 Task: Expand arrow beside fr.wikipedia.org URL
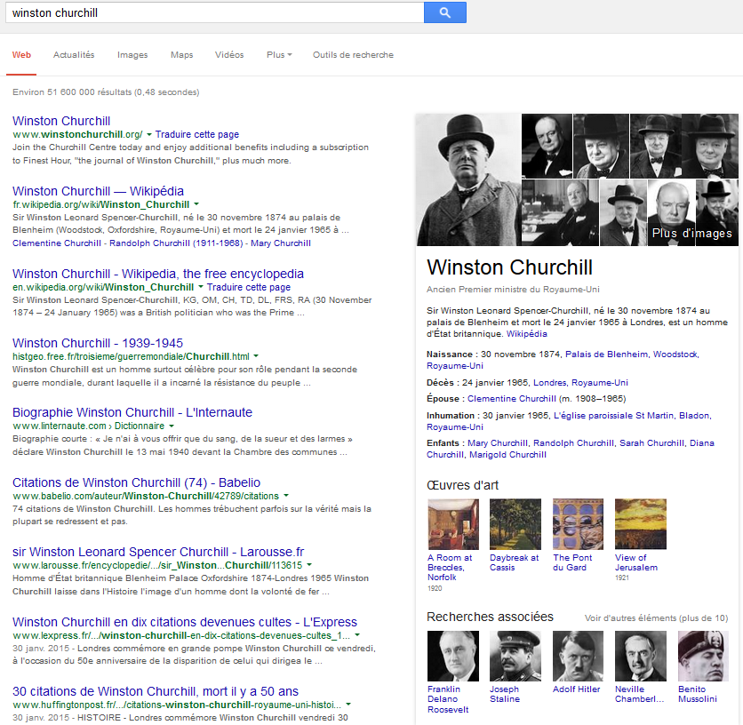tap(196, 204)
